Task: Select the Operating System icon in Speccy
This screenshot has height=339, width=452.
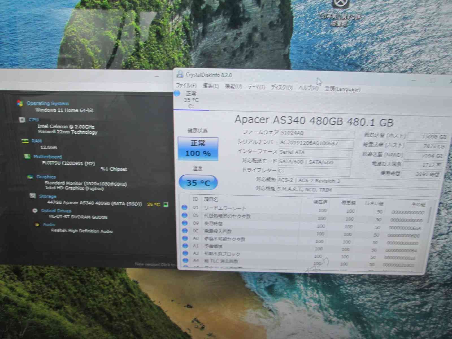Action: (x=19, y=103)
